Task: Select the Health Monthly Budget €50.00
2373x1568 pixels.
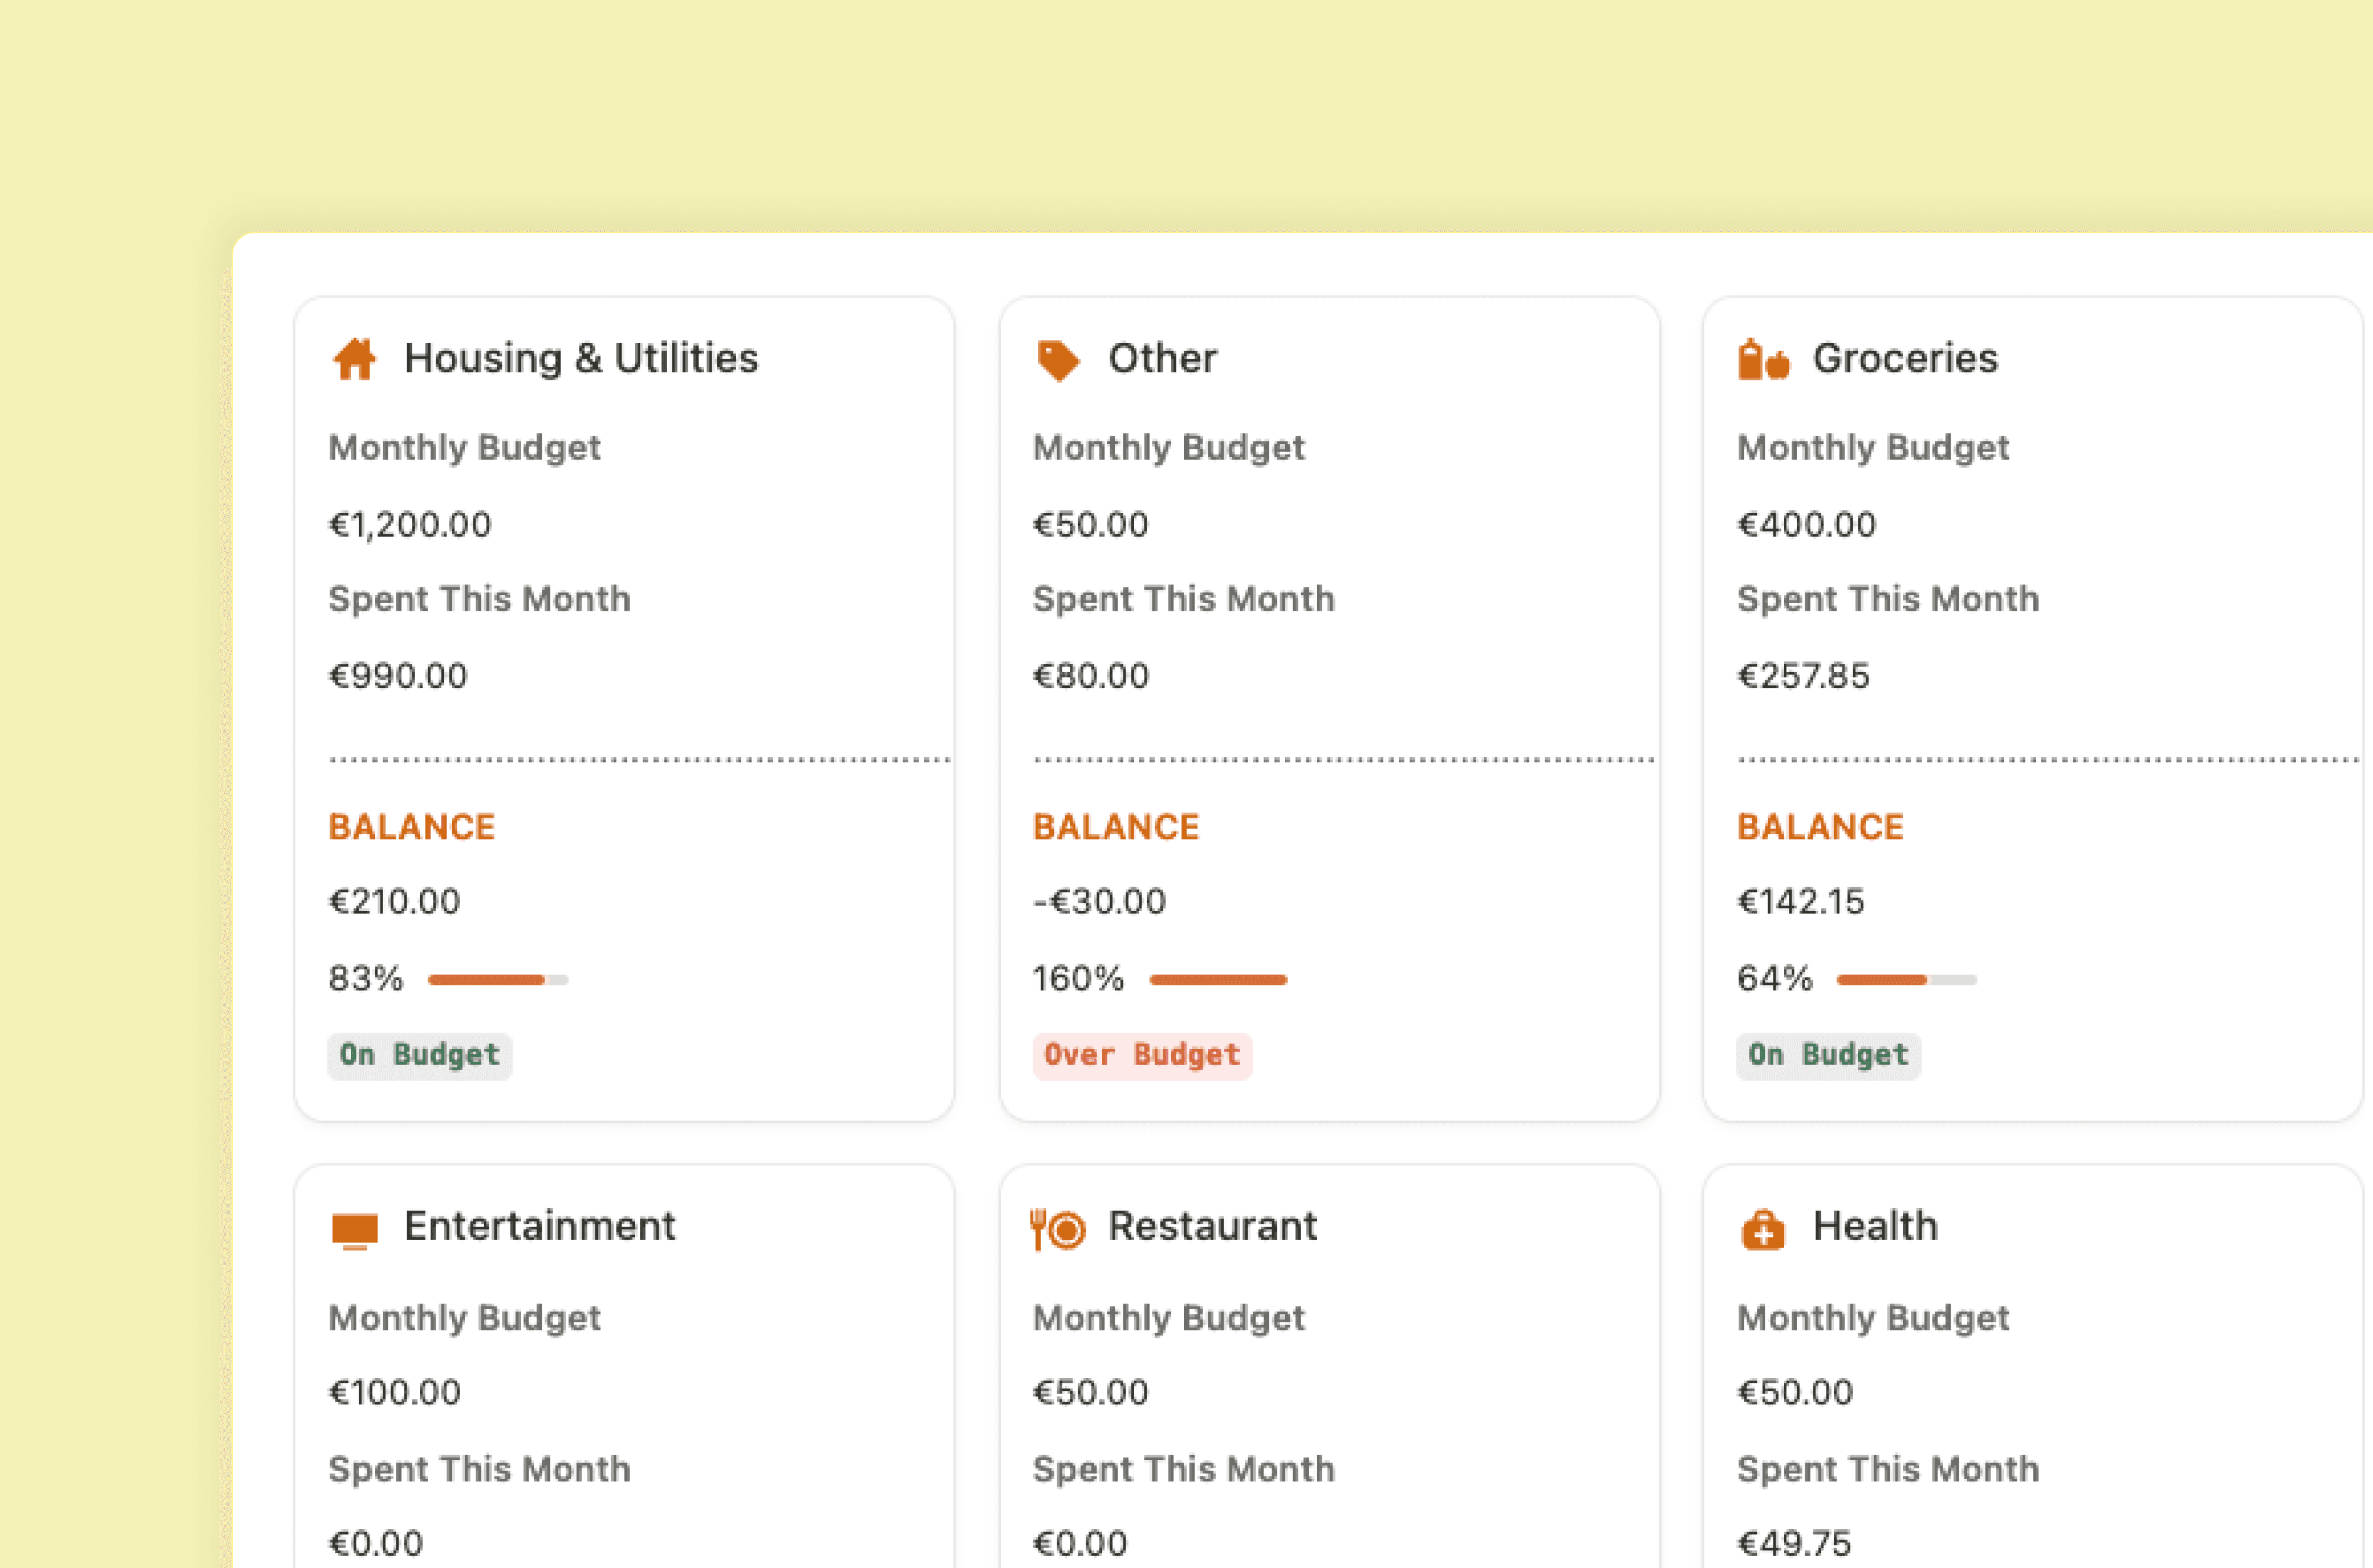Action: point(1794,1392)
